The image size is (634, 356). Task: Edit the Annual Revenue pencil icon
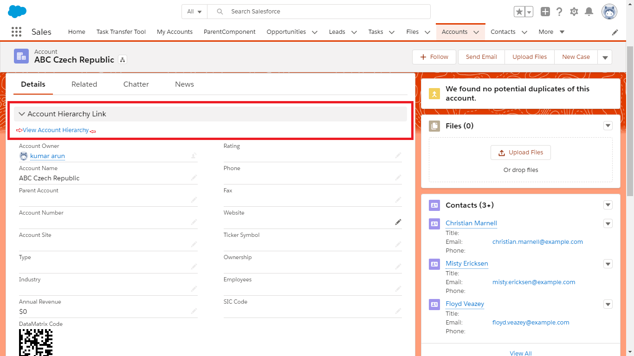point(194,311)
